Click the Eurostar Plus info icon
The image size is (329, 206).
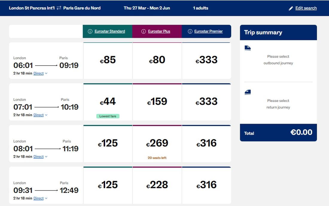point(143,31)
